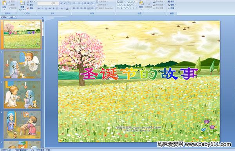Toggle Underline formatting in the font group

click(46, 9)
